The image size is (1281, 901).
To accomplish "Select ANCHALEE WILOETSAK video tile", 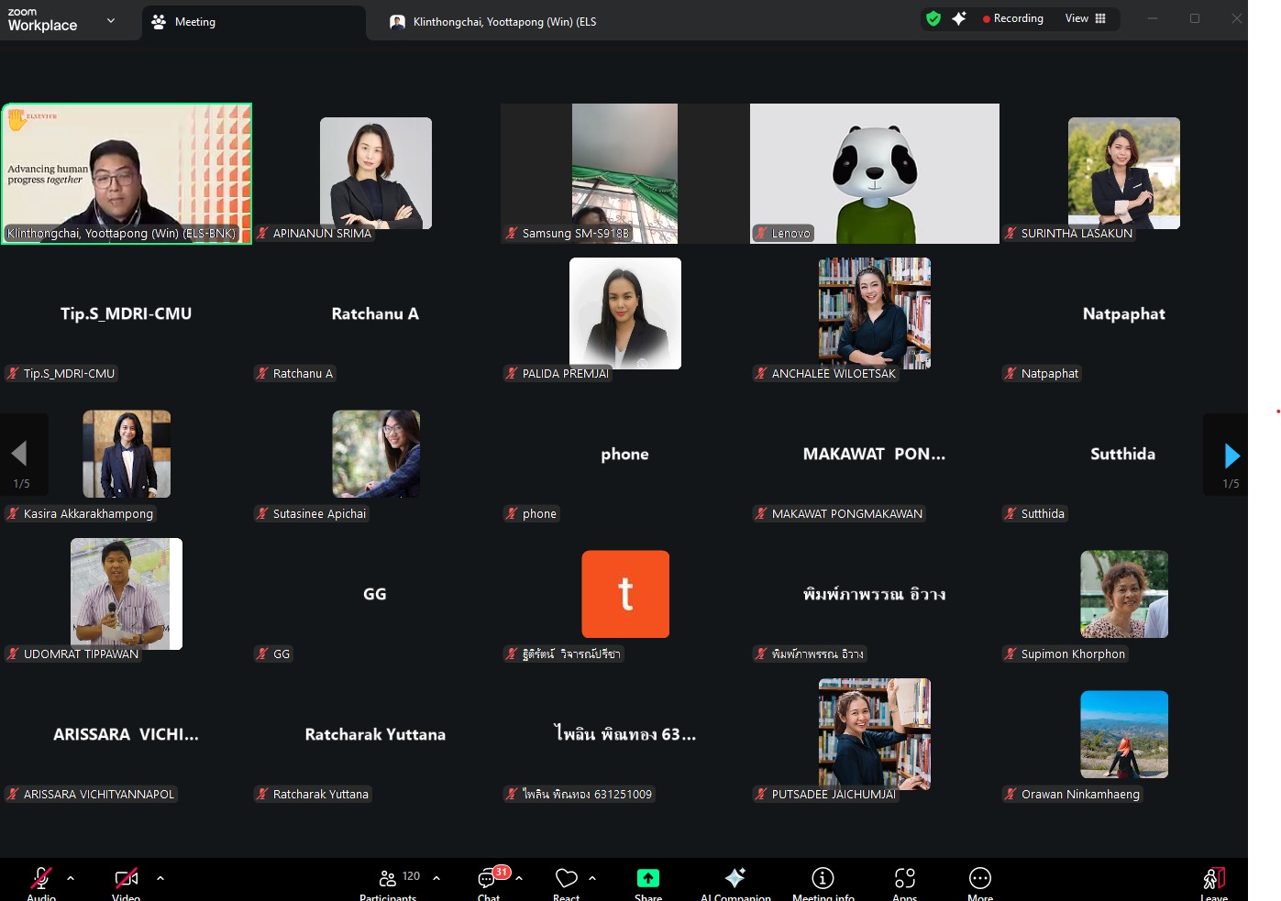I will pos(874,314).
